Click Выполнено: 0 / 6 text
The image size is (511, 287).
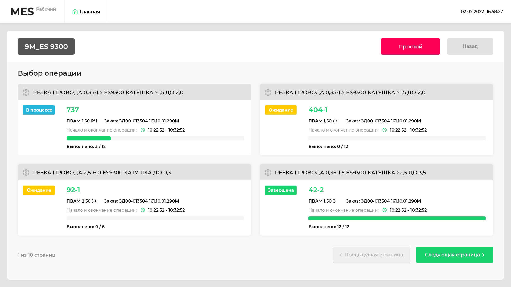click(x=85, y=227)
